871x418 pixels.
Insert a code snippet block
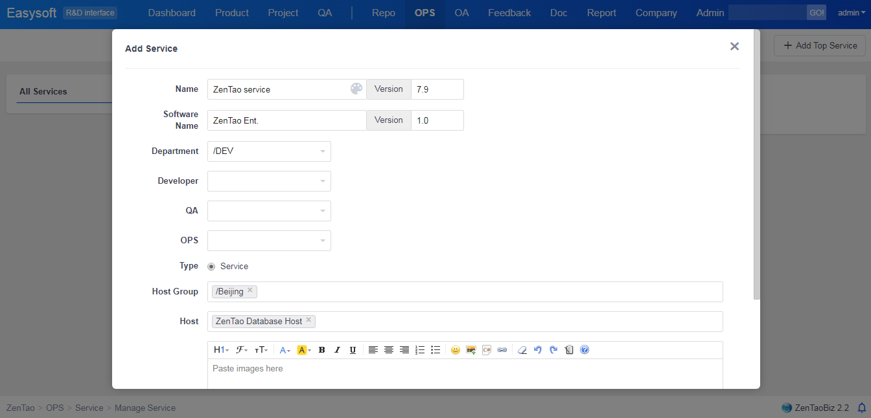(x=487, y=350)
